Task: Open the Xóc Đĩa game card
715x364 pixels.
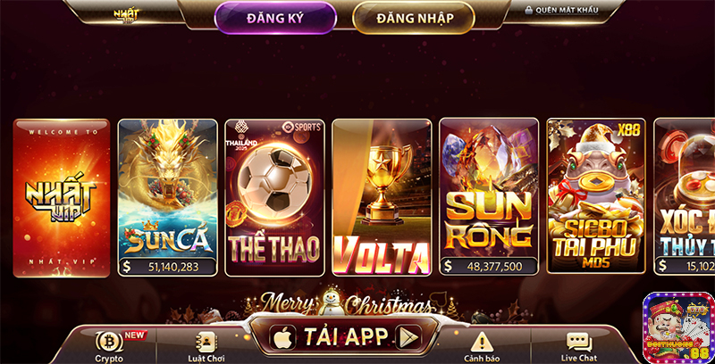Action: [684, 196]
